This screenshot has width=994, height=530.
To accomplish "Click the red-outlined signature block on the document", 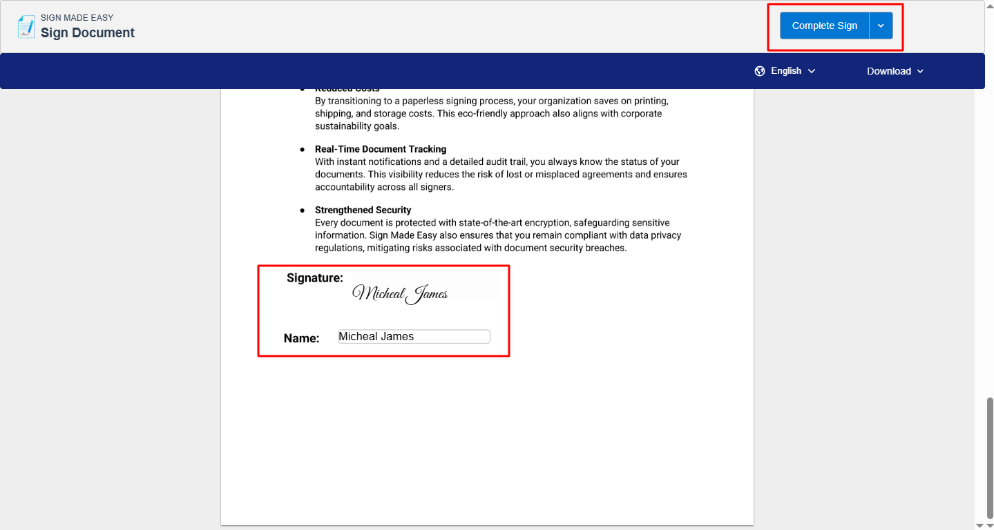I will [383, 310].
